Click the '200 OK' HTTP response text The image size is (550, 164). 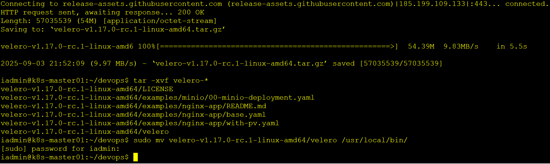[x=191, y=12]
